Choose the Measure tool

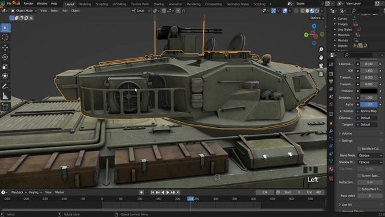[5, 96]
